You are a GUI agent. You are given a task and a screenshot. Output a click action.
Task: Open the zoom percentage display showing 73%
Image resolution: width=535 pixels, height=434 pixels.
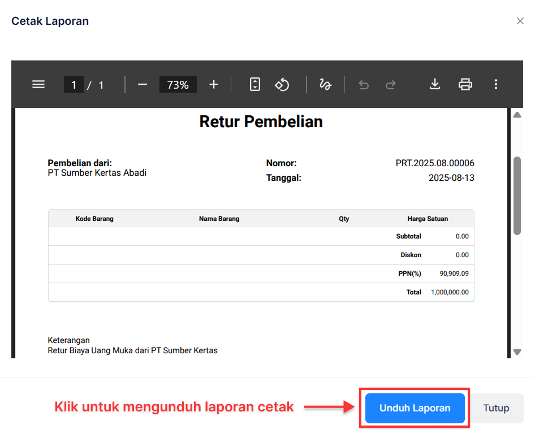pos(178,84)
